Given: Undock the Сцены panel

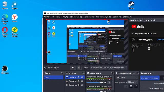Looking at the screenshot, I should [x=62, y=73].
